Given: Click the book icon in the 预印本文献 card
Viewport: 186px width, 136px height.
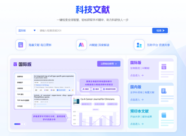Looking at the screenshot, I should click(164, 115).
